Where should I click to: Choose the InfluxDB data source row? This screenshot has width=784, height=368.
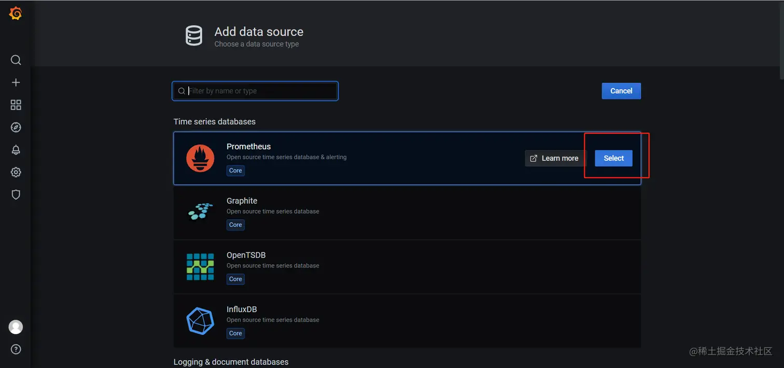(407, 321)
